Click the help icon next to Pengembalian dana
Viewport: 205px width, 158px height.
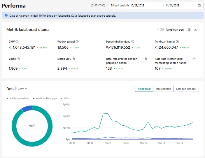[x=132, y=42]
